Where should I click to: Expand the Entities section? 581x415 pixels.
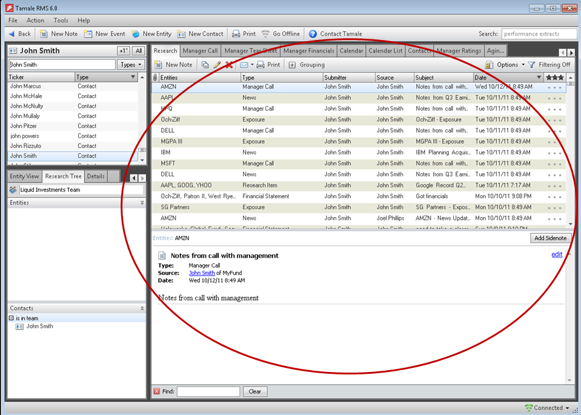[142, 203]
